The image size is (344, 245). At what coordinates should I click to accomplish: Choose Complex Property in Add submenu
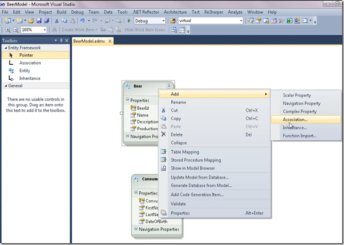pos(306,112)
